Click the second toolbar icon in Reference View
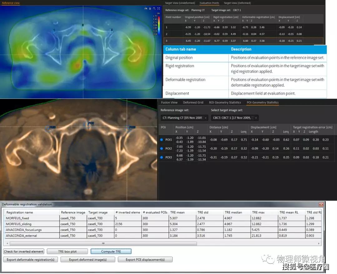This screenshot has width=337, height=274. click(150, 9)
